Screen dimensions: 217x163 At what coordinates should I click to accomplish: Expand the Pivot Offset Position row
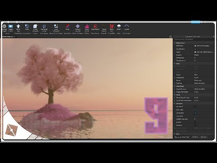click(175, 98)
